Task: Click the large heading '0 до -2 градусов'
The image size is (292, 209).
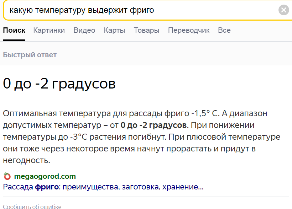Action: 59,84
